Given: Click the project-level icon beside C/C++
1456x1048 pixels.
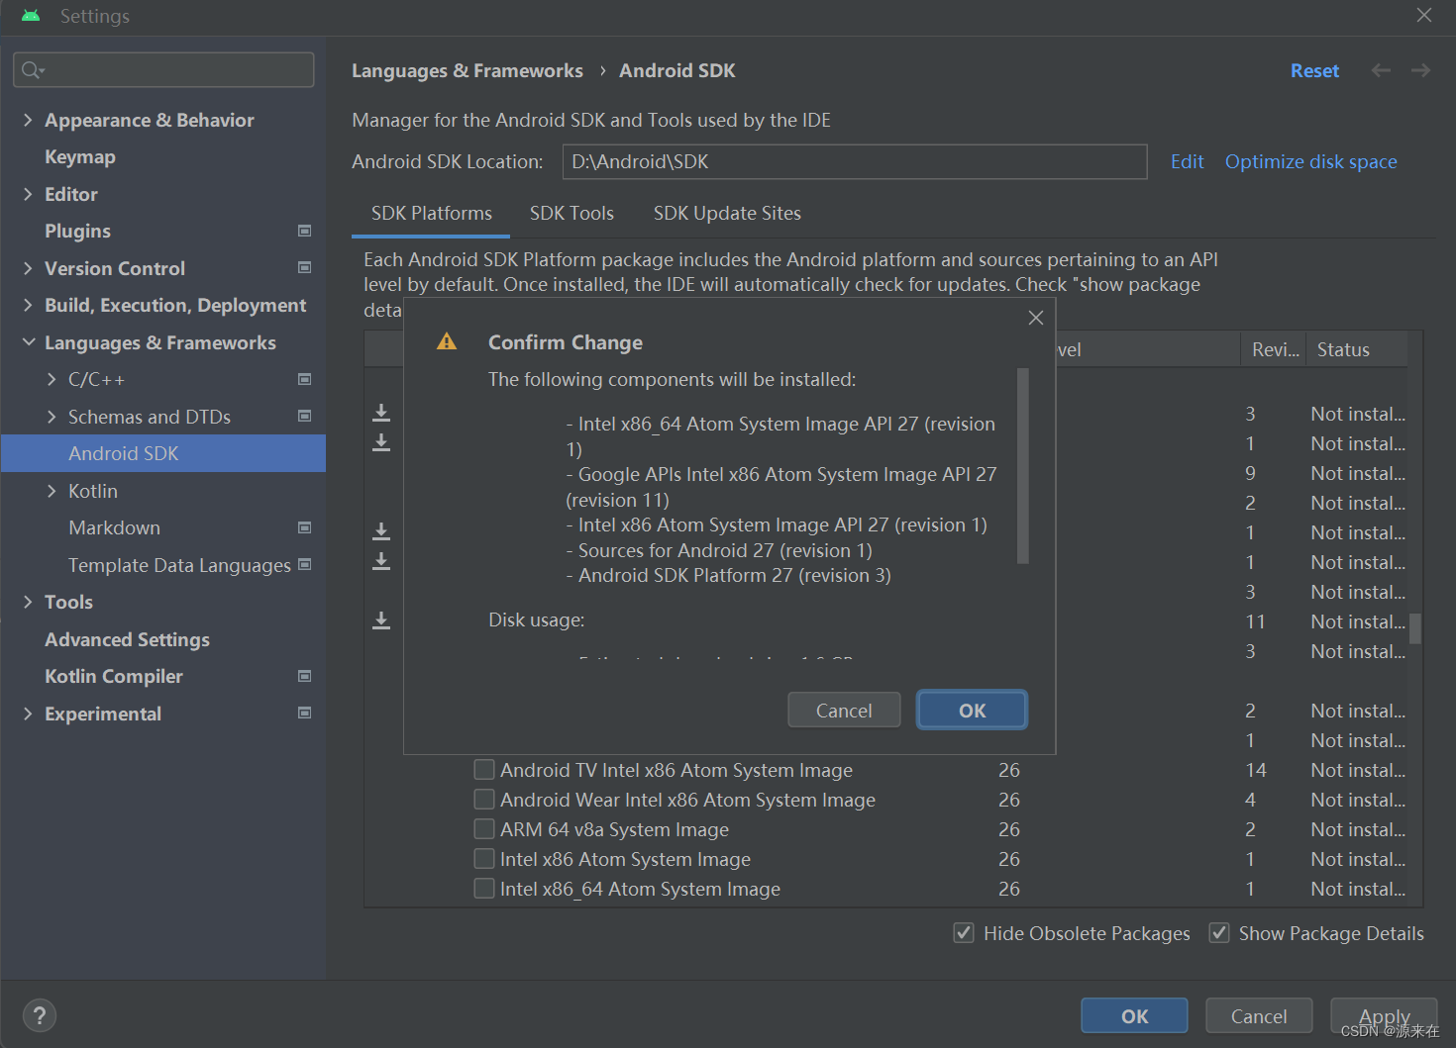Looking at the screenshot, I should (305, 379).
